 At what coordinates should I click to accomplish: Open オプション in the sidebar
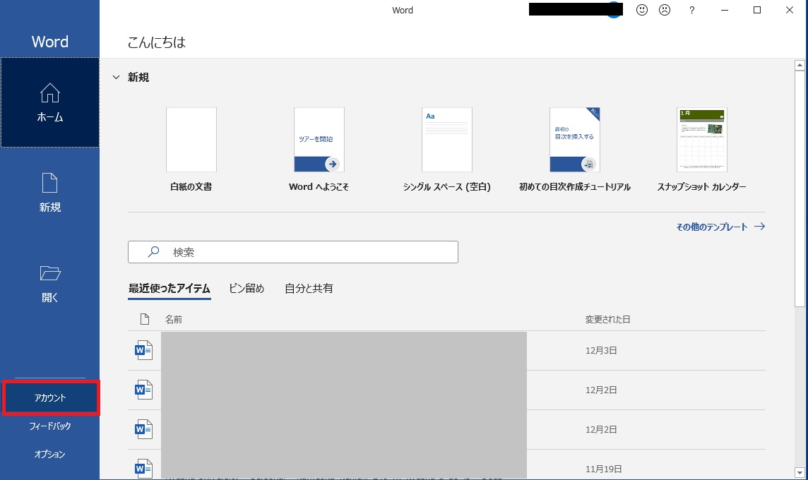[x=50, y=455]
